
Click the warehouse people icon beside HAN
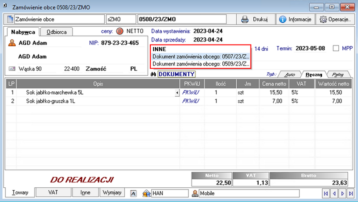tap(146, 194)
